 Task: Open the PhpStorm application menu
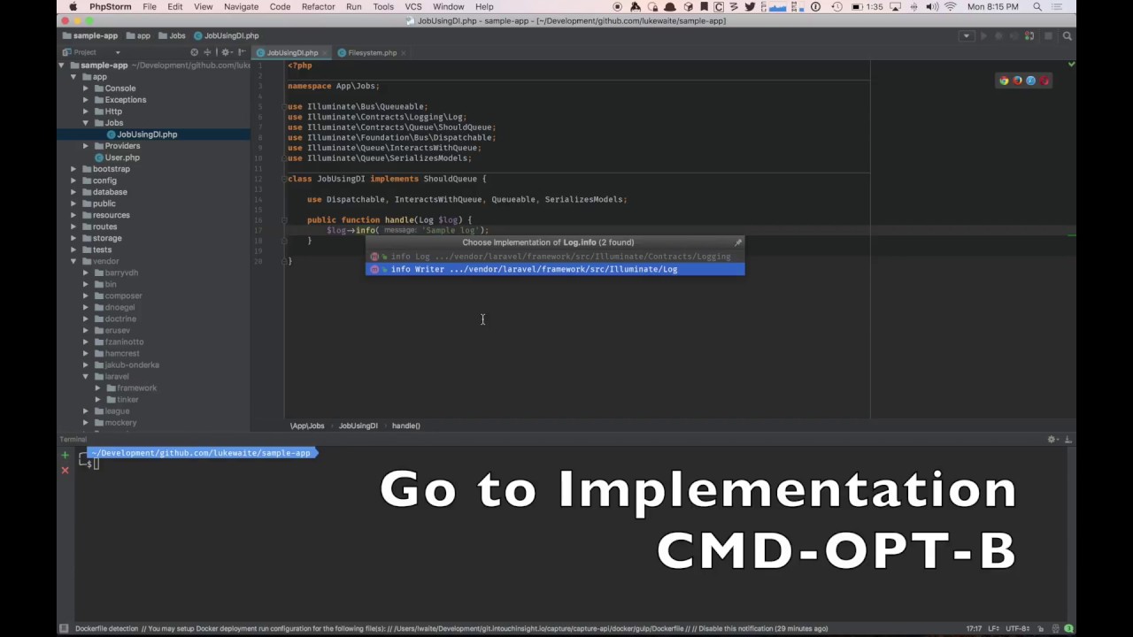(110, 6)
